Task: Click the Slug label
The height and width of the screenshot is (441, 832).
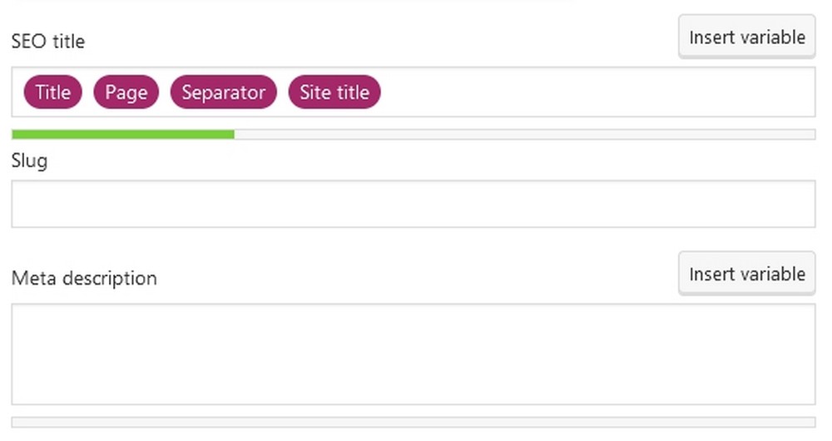Action: tap(30, 161)
